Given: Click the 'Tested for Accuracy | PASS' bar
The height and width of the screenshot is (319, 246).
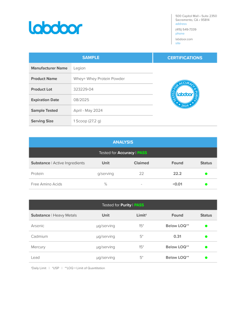Looking at the screenshot, I should pos(123,153).
